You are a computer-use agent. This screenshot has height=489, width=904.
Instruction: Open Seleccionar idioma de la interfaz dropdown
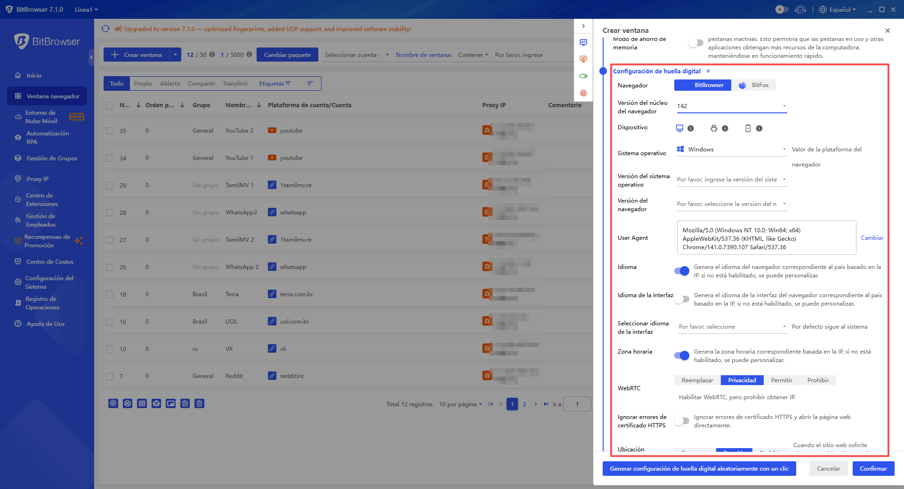pyautogui.click(x=732, y=327)
